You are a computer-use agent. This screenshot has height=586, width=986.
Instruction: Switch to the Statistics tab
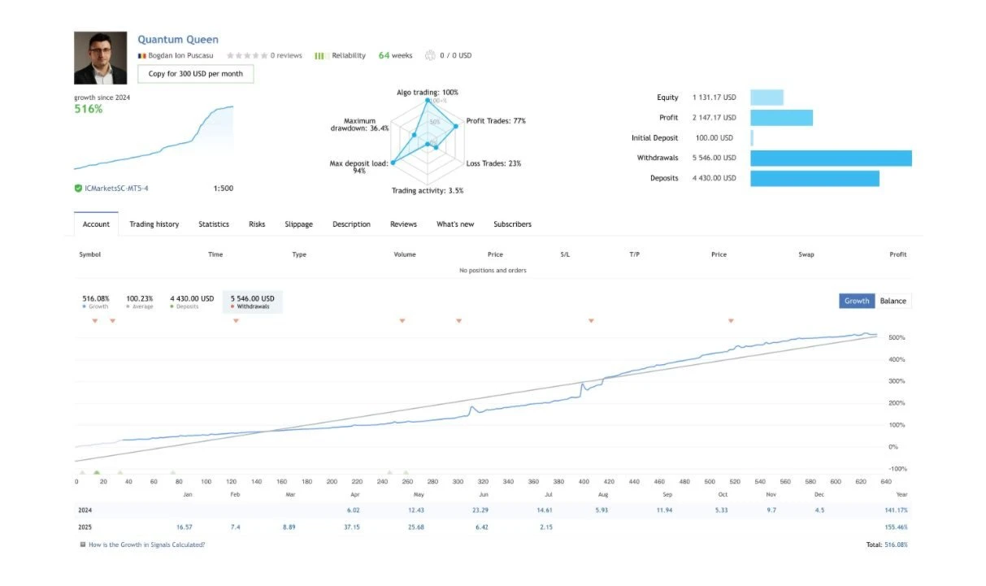coord(214,224)
